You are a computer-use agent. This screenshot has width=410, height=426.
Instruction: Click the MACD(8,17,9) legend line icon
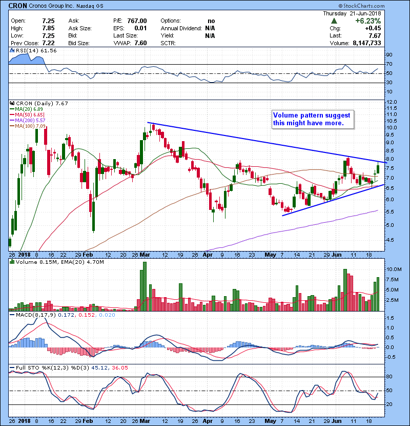(13, 314)
